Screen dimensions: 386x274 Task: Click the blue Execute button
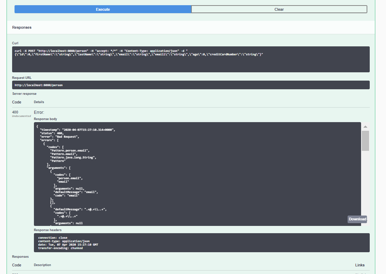(103, 9)
